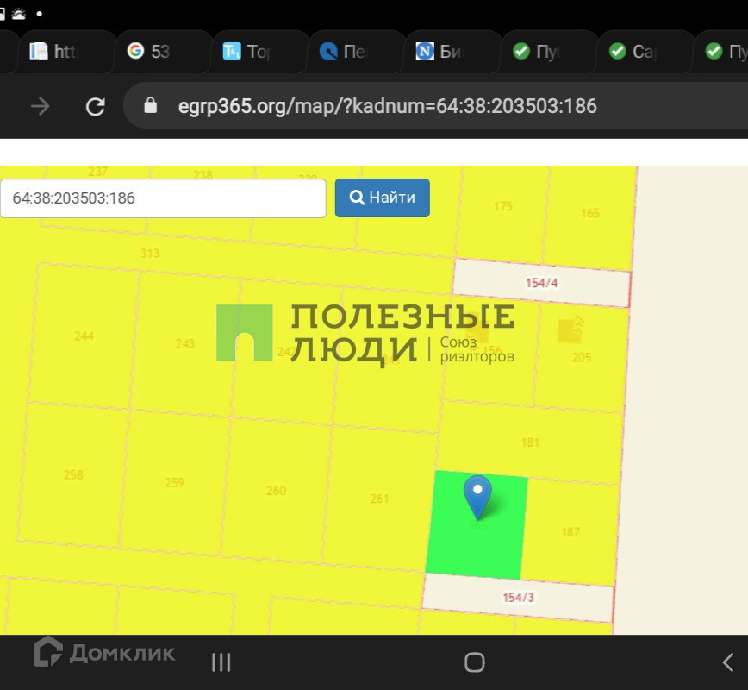Viewport: 748px width, 690px height.
Task: Open the 'Би' browser tab
Action: (x=452, y=52)
